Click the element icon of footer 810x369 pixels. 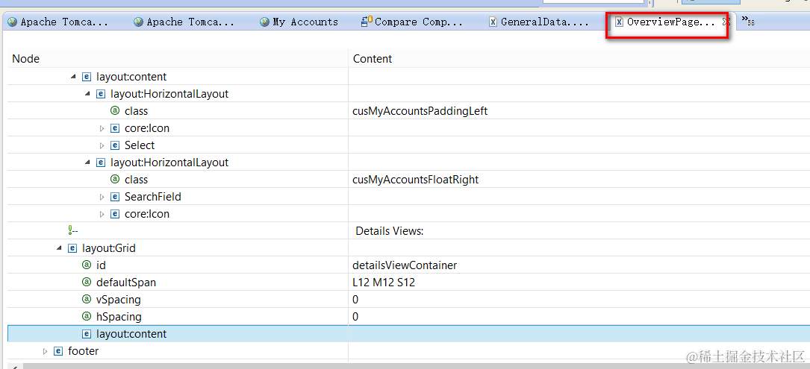tap(58, 351)
